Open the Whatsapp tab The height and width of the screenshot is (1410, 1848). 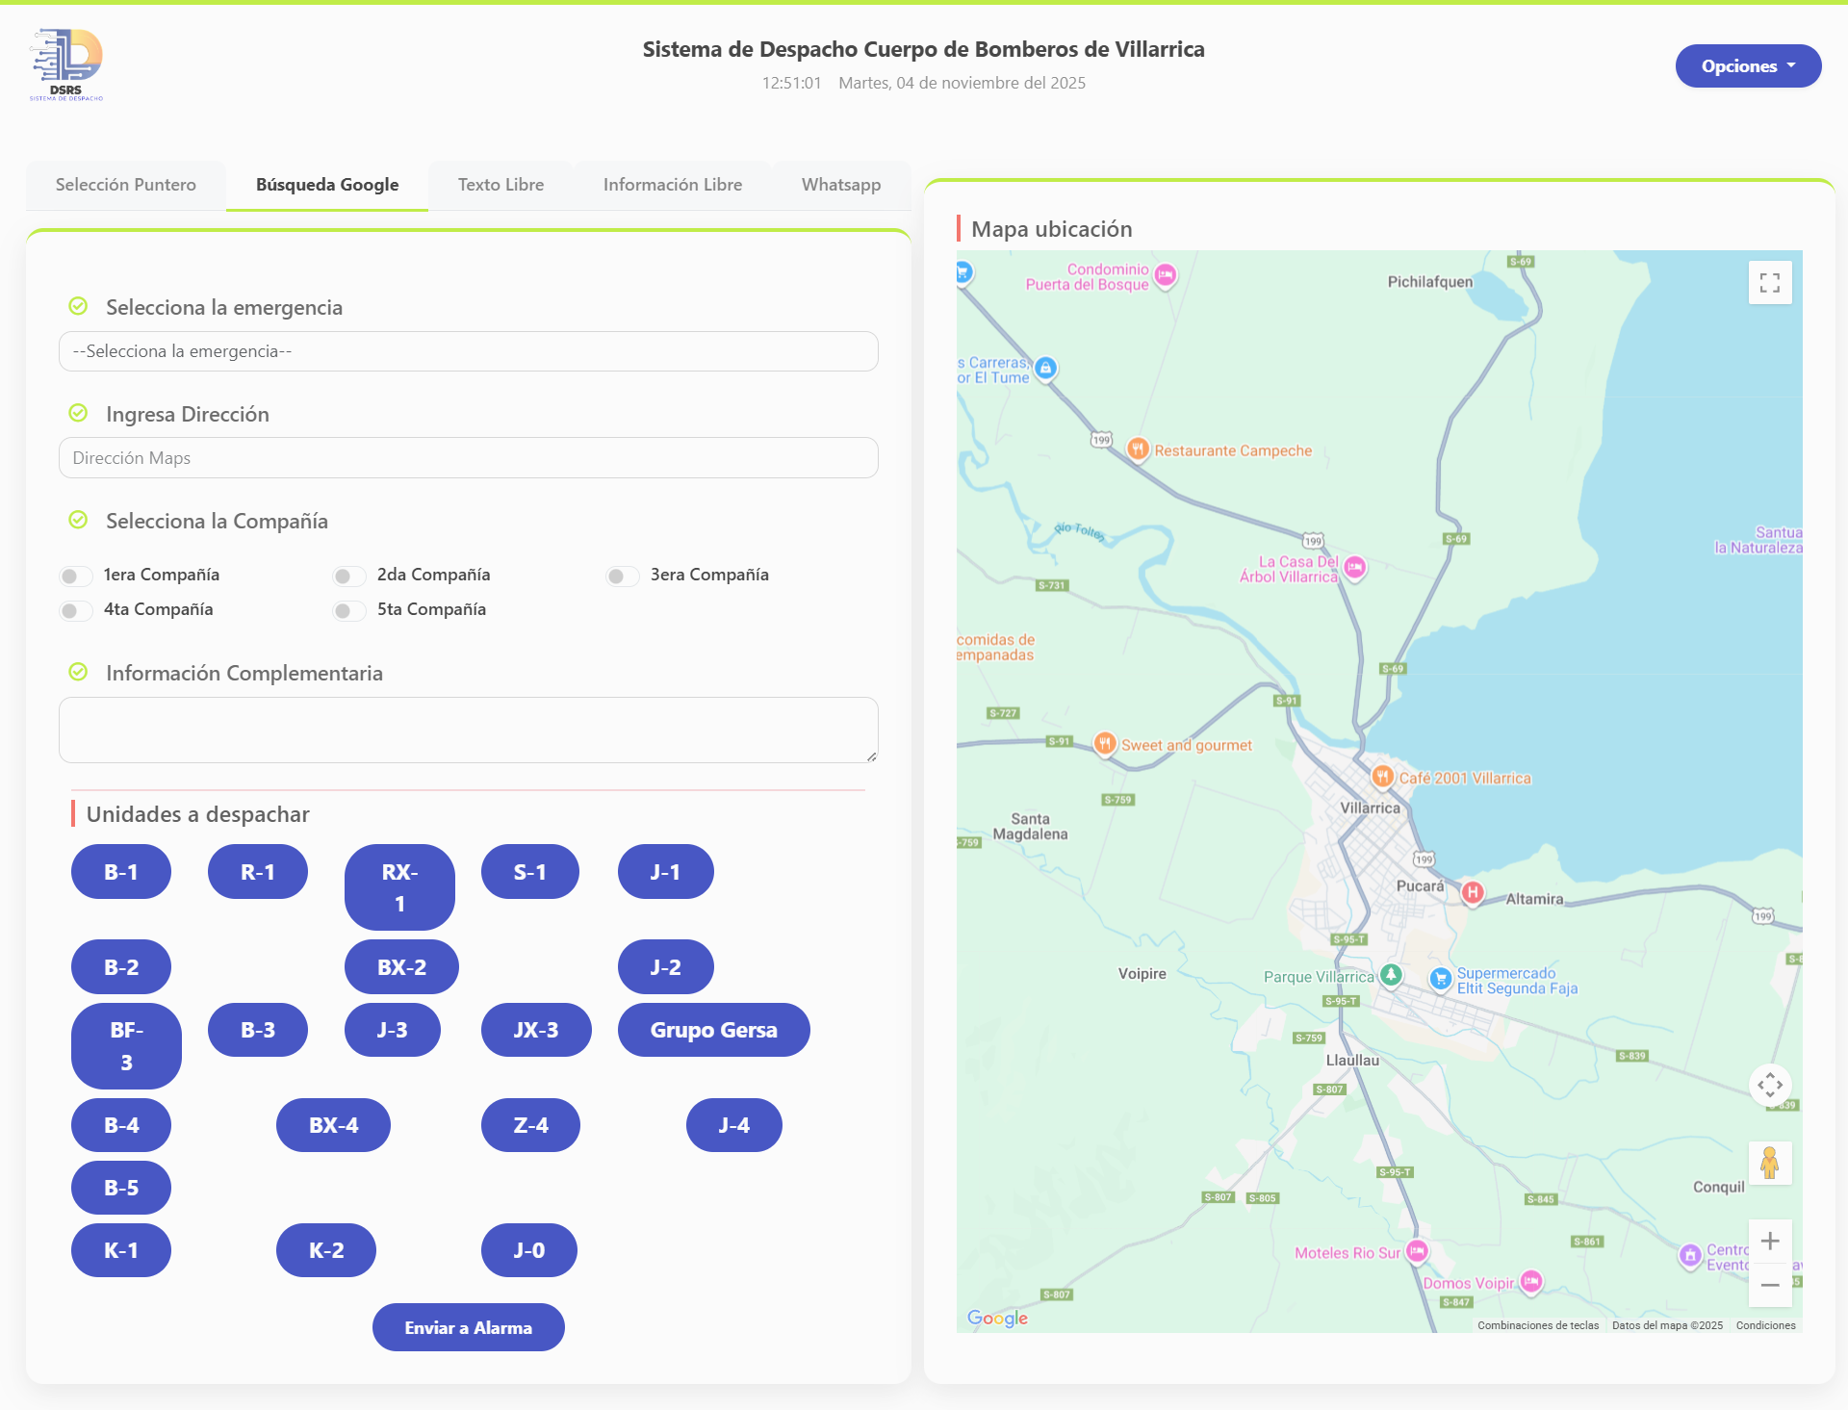pyautogui.click(x=840, y=185)
